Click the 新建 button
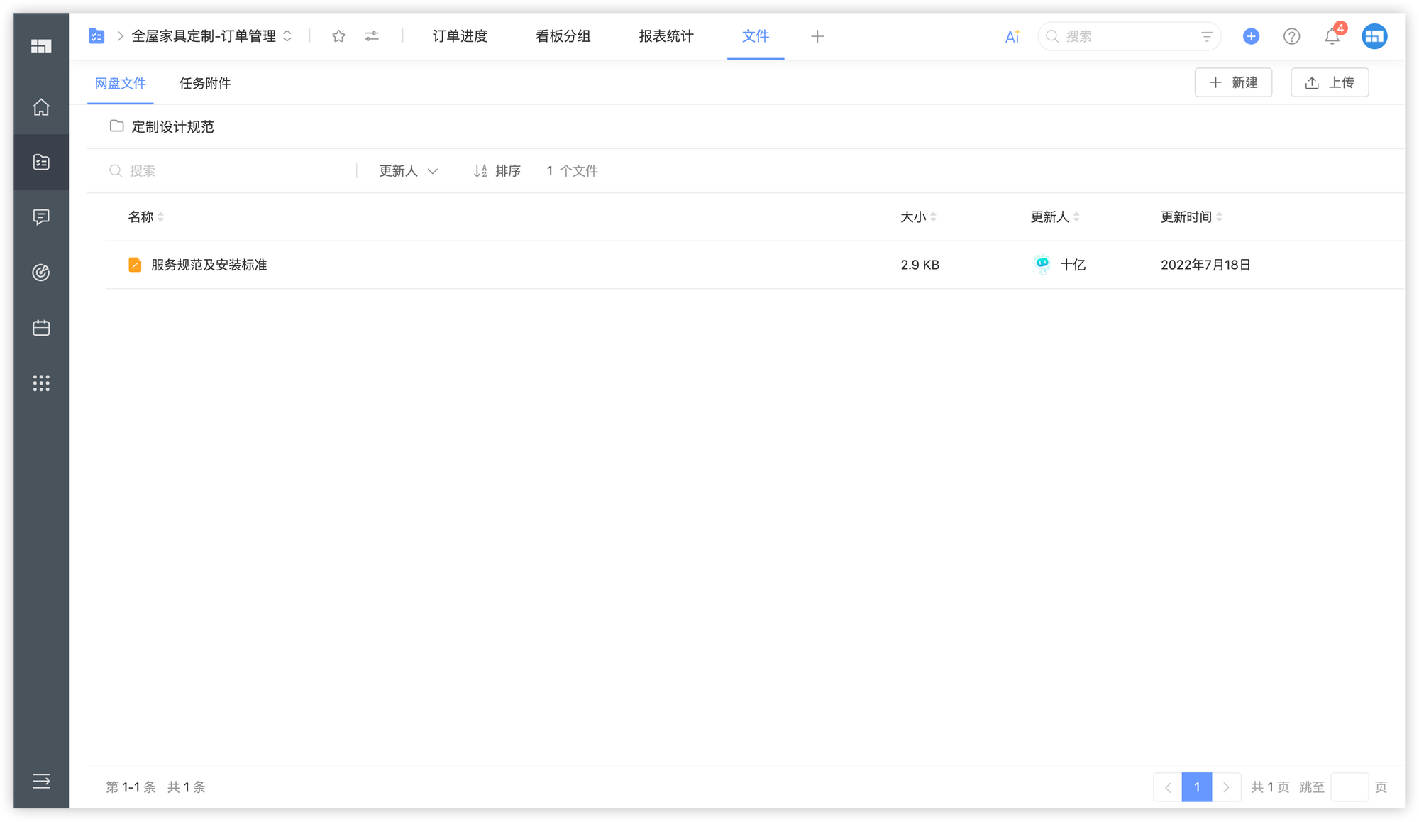The width and height of the screenshot is (1419, 822). 1233,82
